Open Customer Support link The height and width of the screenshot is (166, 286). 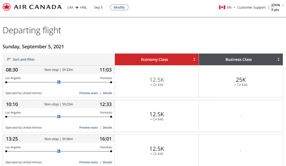251,7
